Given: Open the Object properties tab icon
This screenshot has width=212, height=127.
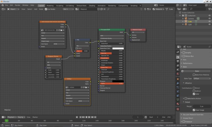Looking at the screenshot, I should tap(178, 79).
